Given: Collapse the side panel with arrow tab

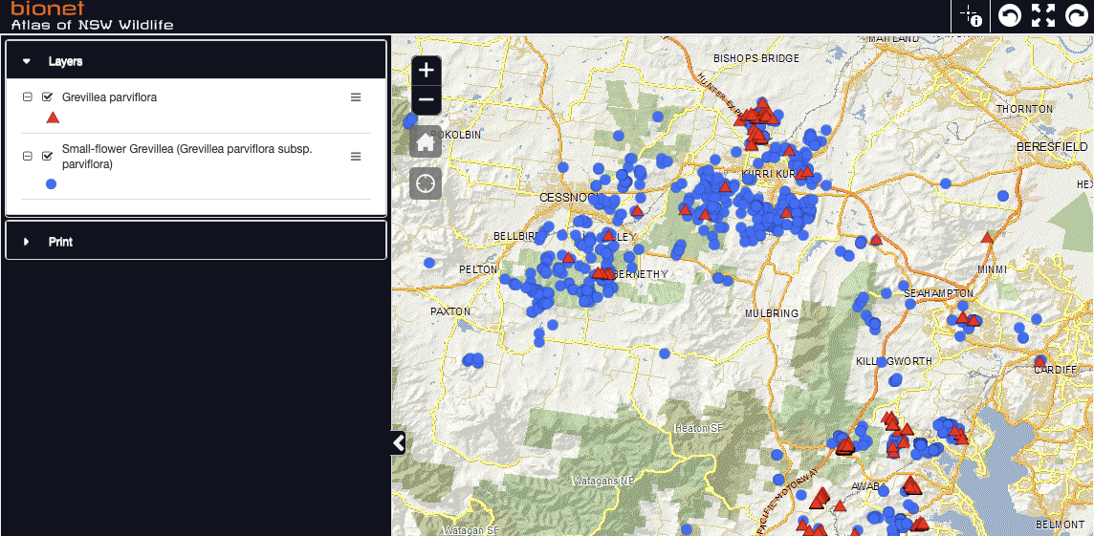Looking at the screenshot, I should 399,442.
